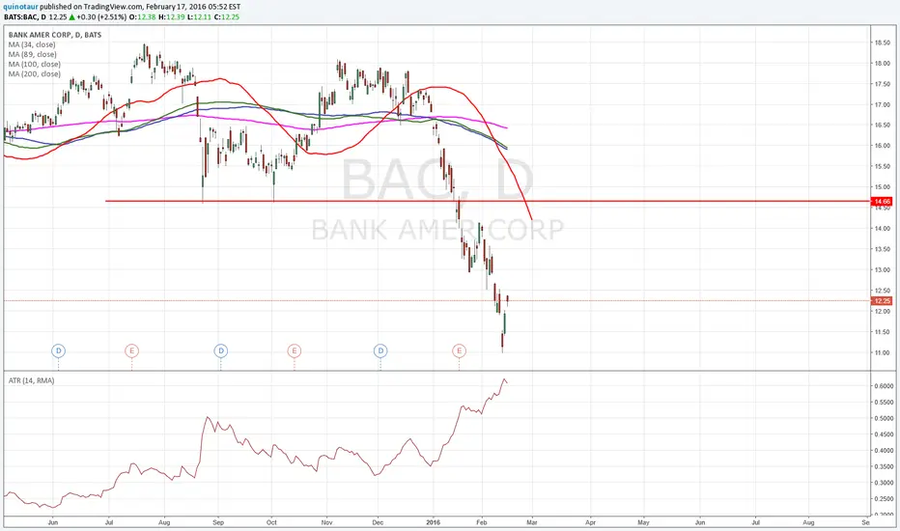The width and height of the screenshot is (900, 531).
Task: Click the 0.6000 ATR axis label
Action: click(x=884, y=386)
